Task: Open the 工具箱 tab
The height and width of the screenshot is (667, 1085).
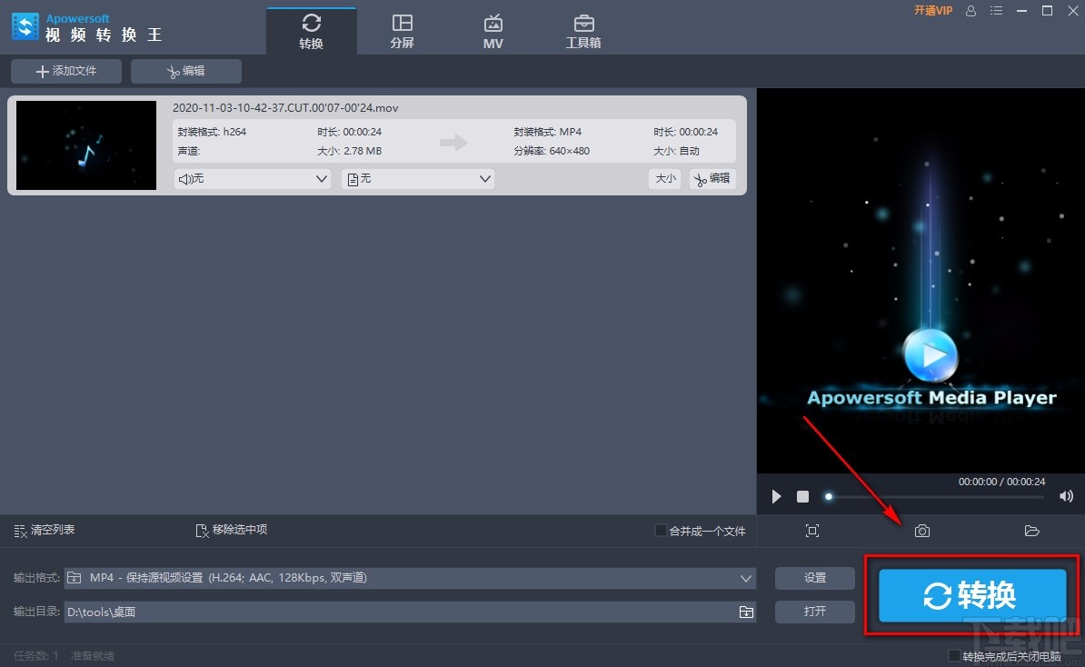Action: pyautogui.click(x=583, y=29)
